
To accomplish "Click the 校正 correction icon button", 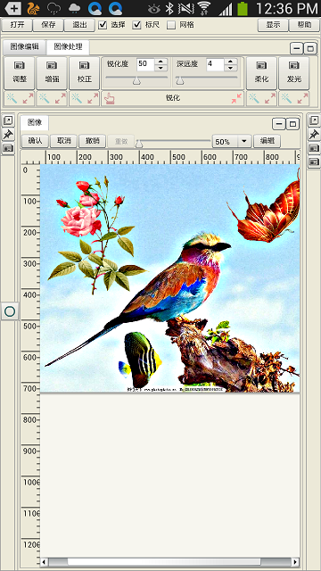I will [84, 73].
